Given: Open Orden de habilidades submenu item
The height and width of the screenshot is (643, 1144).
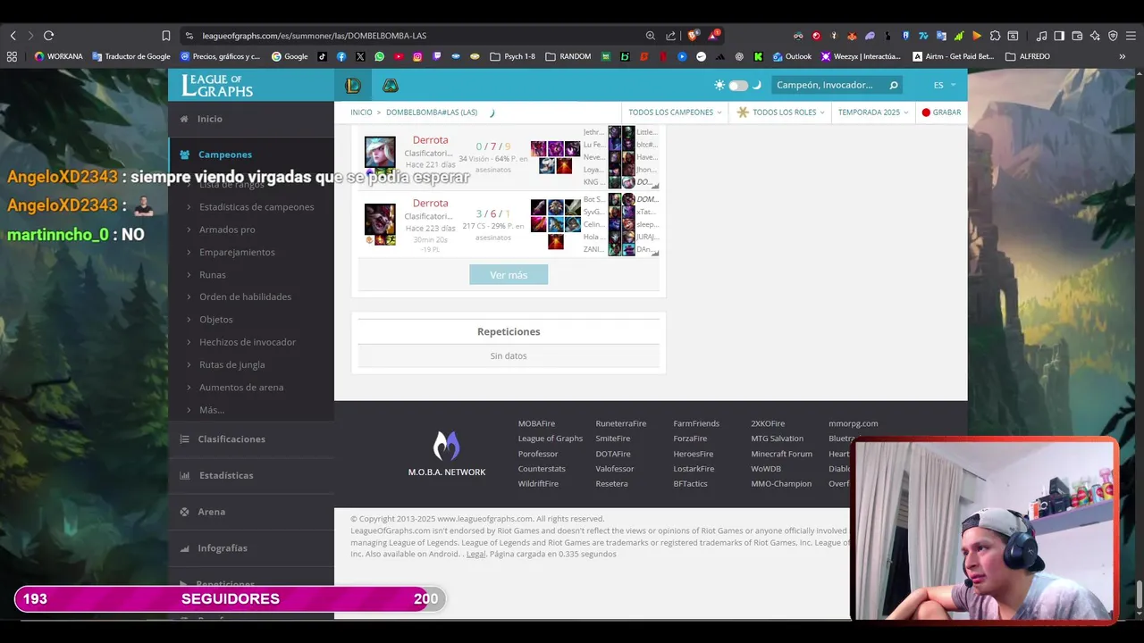Looking at the screenshot, I should (x=245, y=296).
